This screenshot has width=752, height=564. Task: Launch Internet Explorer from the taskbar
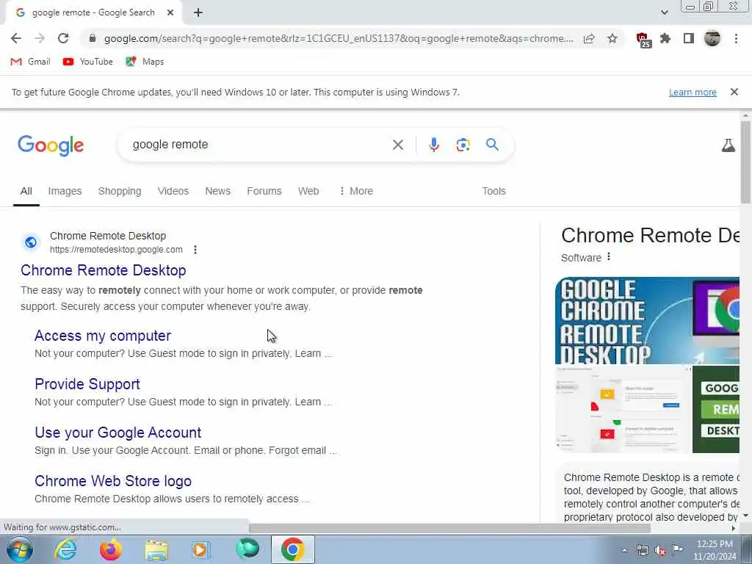65,549
